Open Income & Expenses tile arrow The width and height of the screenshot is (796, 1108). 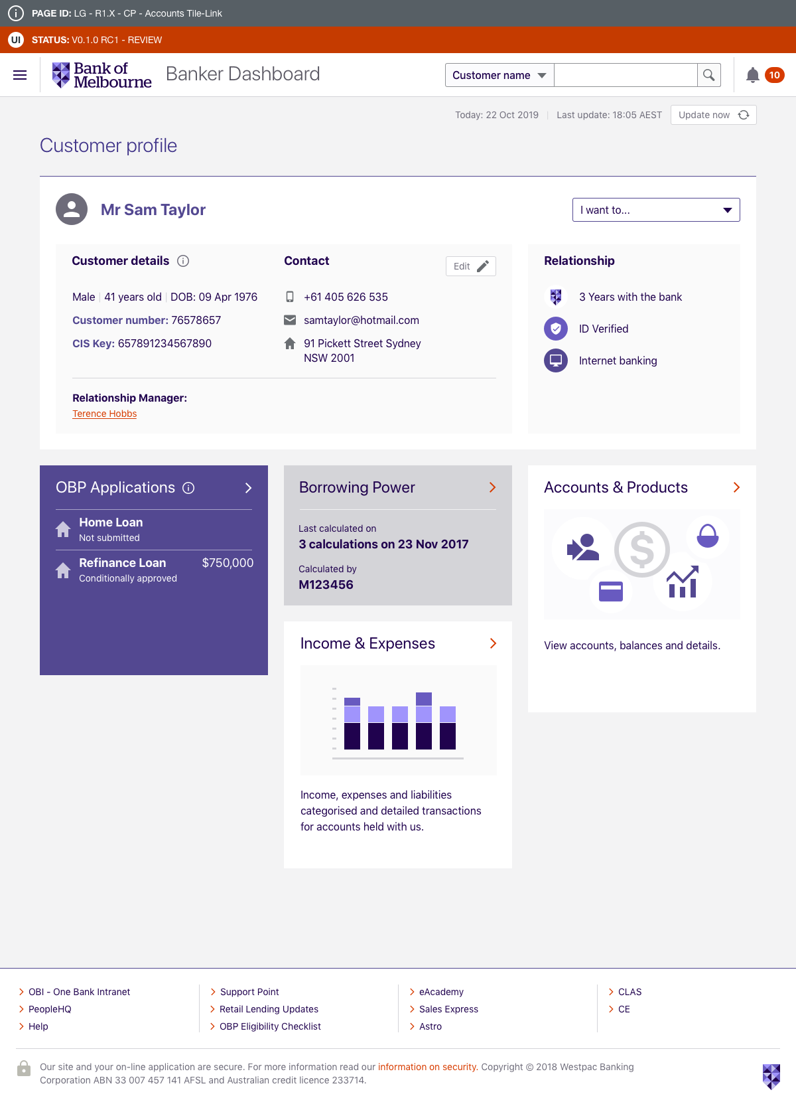point(493,643)
